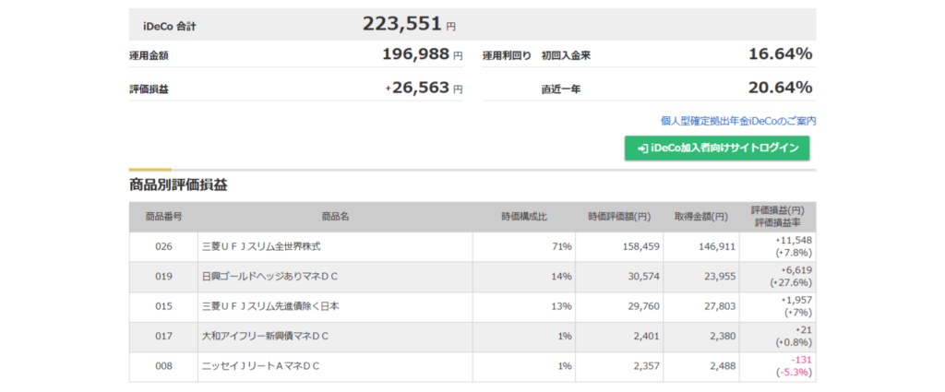The width and height of the screenshot is (945, 392).
Task: Click the 商品別評価損益 section heading
Action: [178, 185]
